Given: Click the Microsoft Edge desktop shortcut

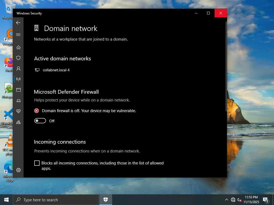Looking at the screenshot, I should click(x=8, y=172).
